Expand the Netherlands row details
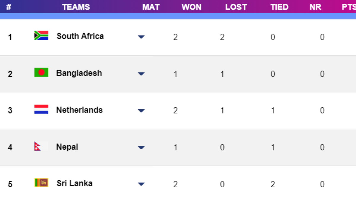356x200 pixels. tap(142, 111)
